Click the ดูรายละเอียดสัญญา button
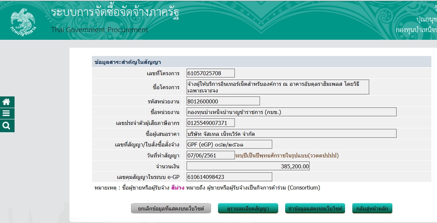437x223 pixels. tap(248, 209)
